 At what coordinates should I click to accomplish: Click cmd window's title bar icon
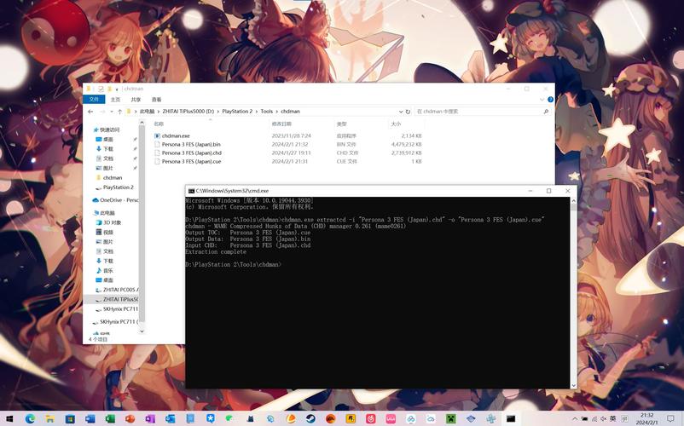[191, 191]
